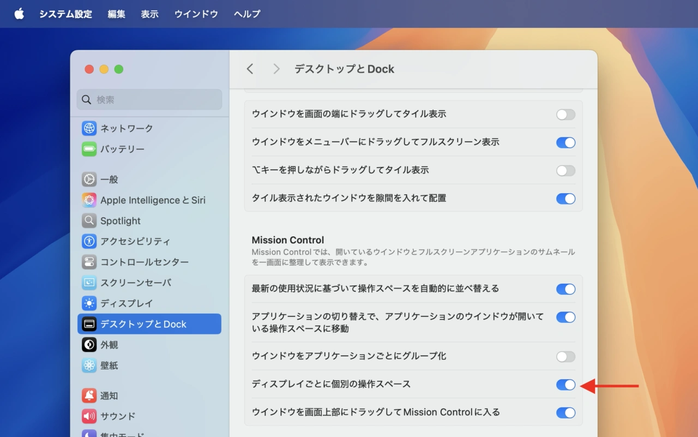The width and height of the screenshot is (698, 437).
Task: Disable ディスプレイごとに個別の操作スペース toggle
Action: coord(565,385)
